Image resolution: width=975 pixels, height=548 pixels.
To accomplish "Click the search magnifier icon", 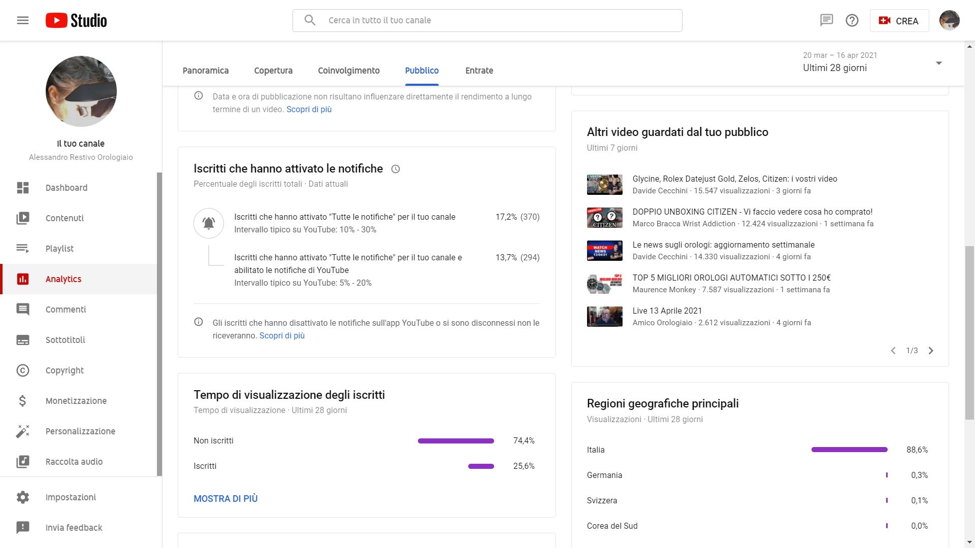I will [x=310, y=20].
